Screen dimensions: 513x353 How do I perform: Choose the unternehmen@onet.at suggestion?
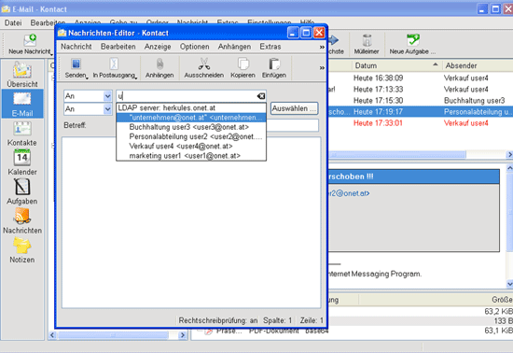(x=191, y=118)
